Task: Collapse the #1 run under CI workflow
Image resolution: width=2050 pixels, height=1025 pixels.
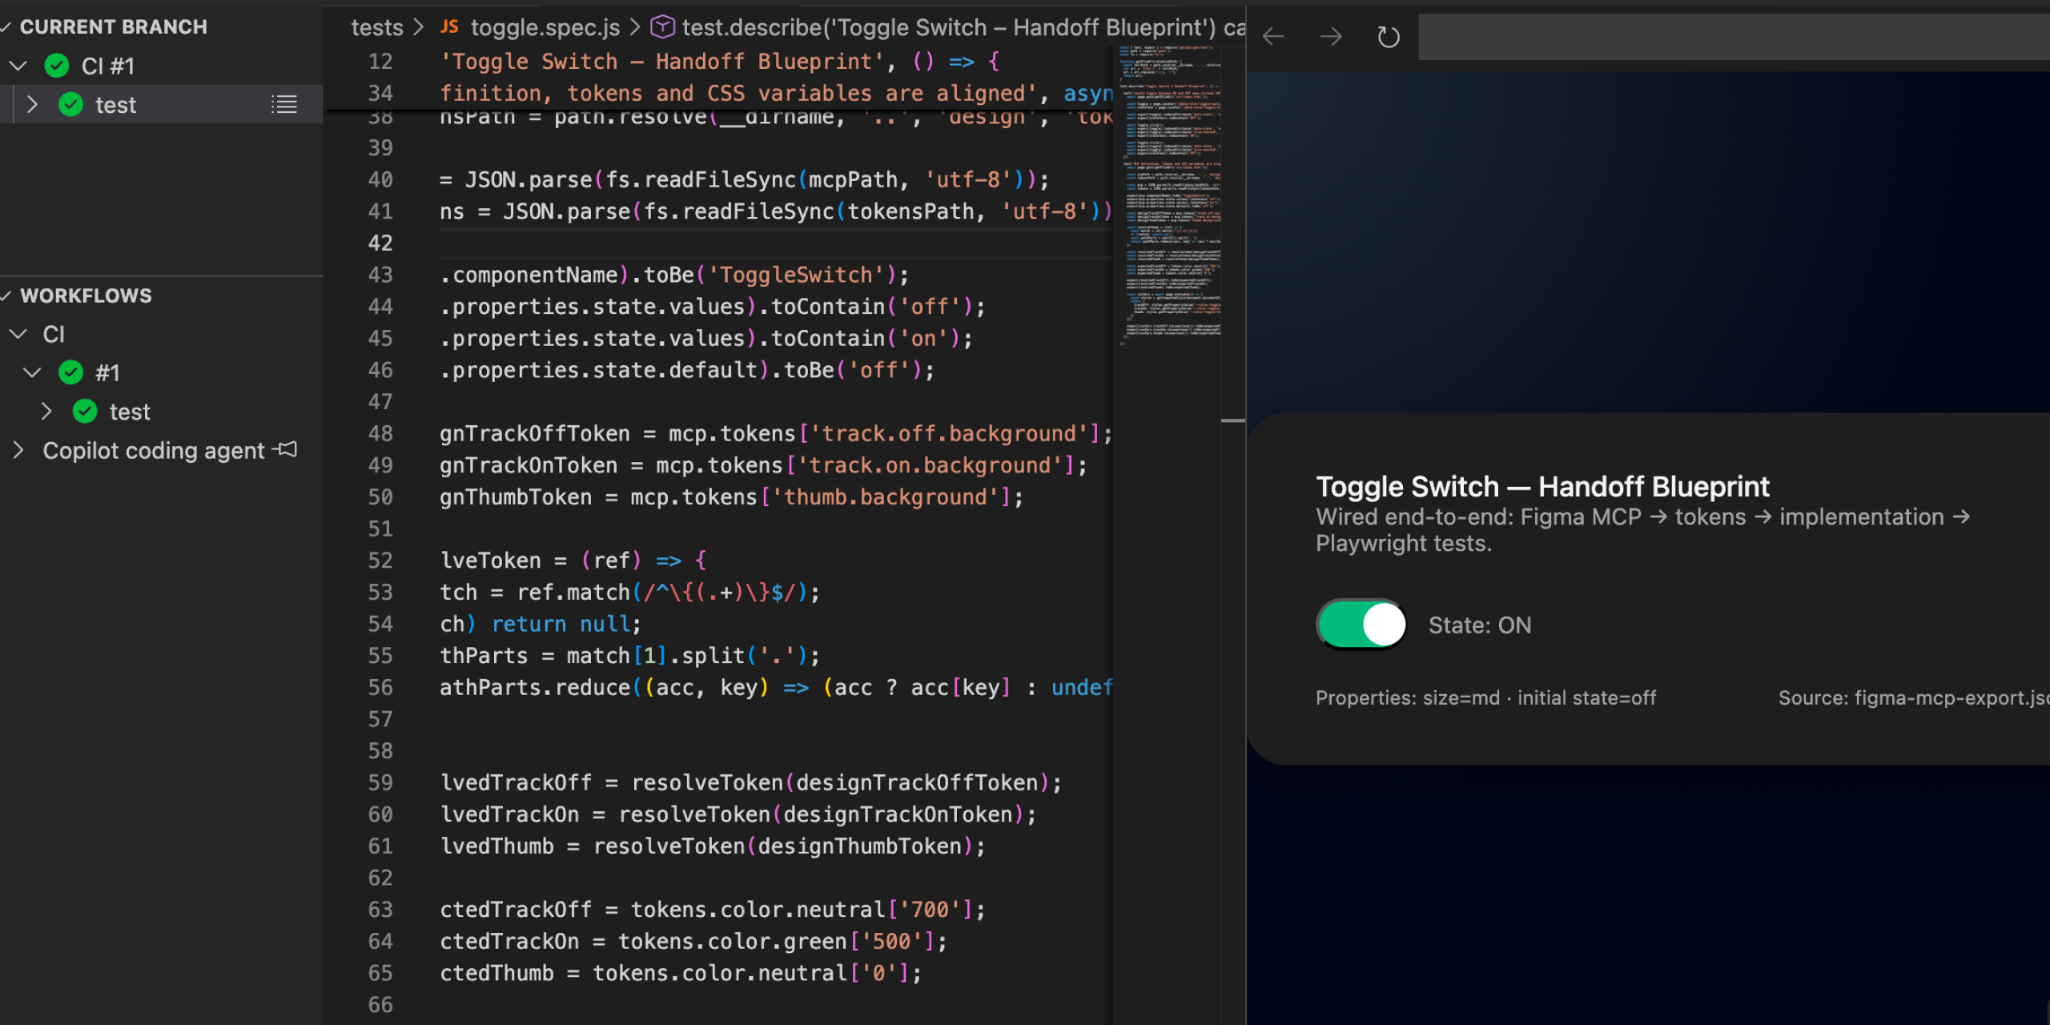Action: coord(32,372)
